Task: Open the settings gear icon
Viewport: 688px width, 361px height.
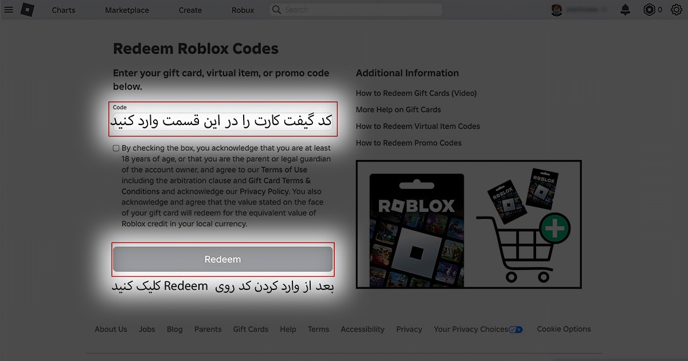Action: point(676,10)
